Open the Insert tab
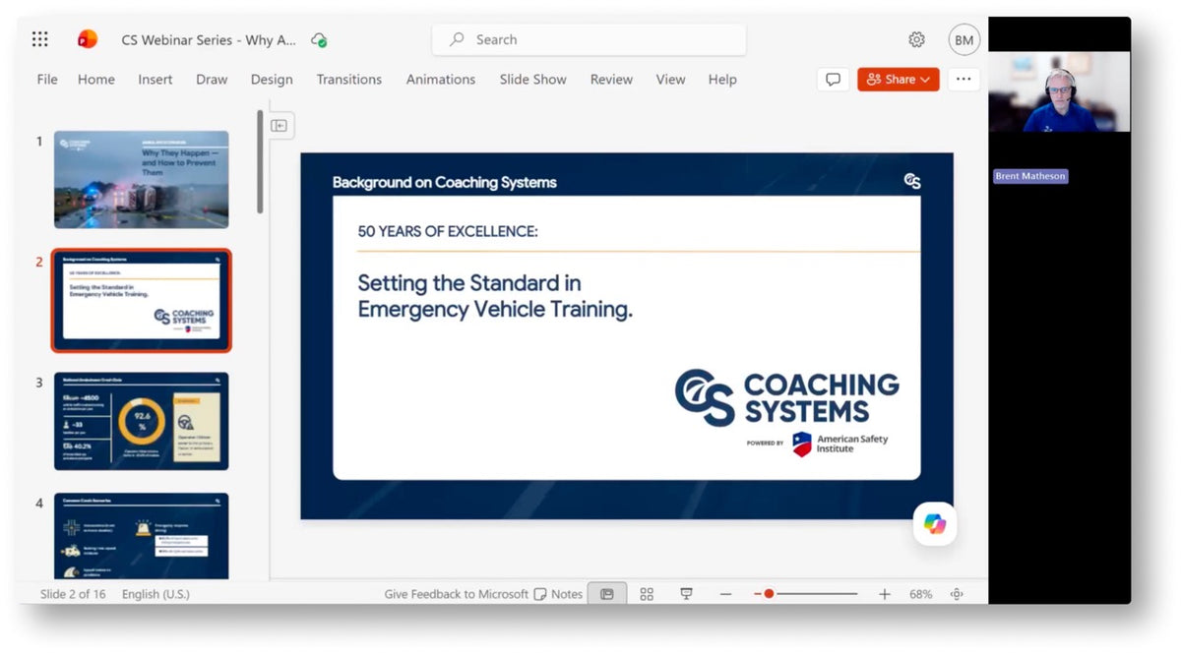 pos(155,80)
